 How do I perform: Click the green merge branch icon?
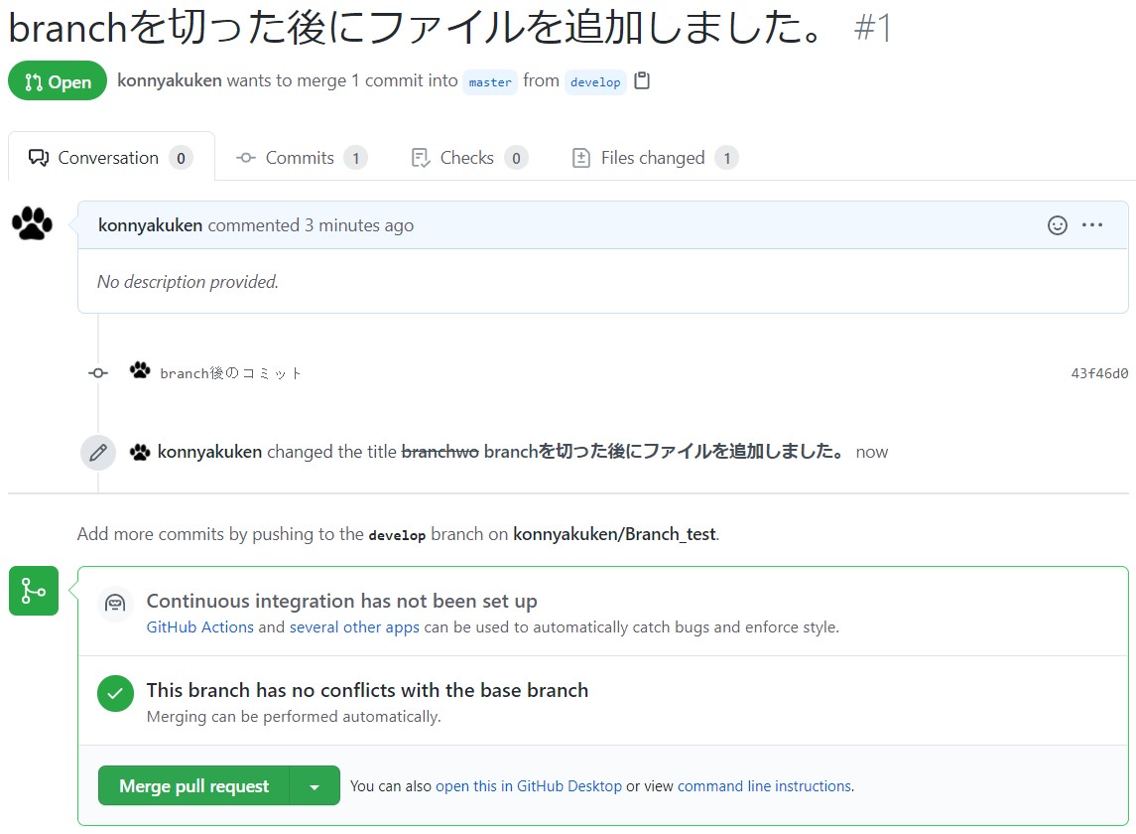pyautogui.click(x=34, y=591)
